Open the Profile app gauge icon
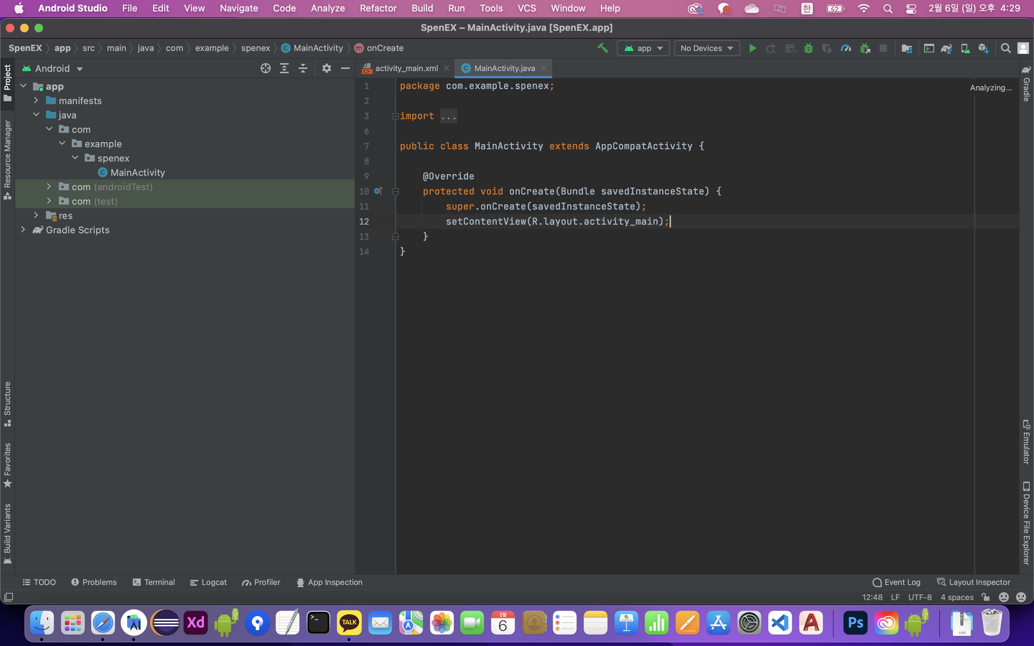Image resolution: width=1034 pixels, height=646 pixels. coord(846,48)
